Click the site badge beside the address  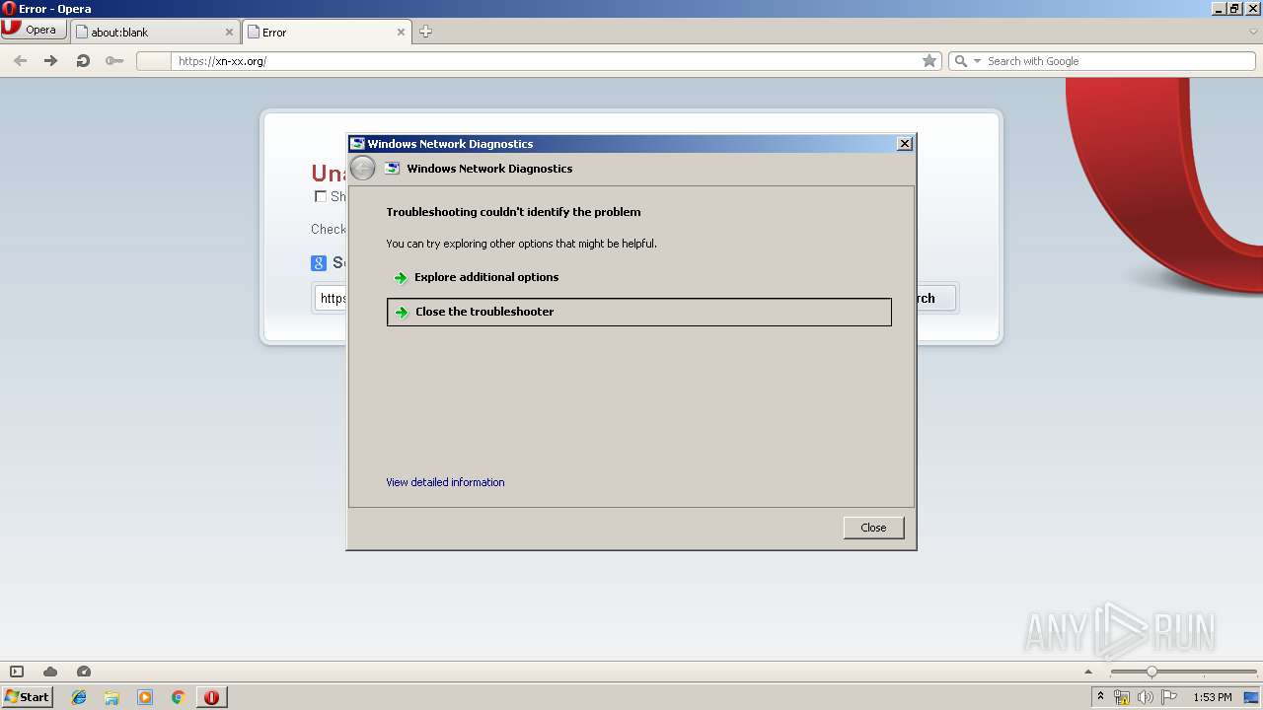(153, 61)
